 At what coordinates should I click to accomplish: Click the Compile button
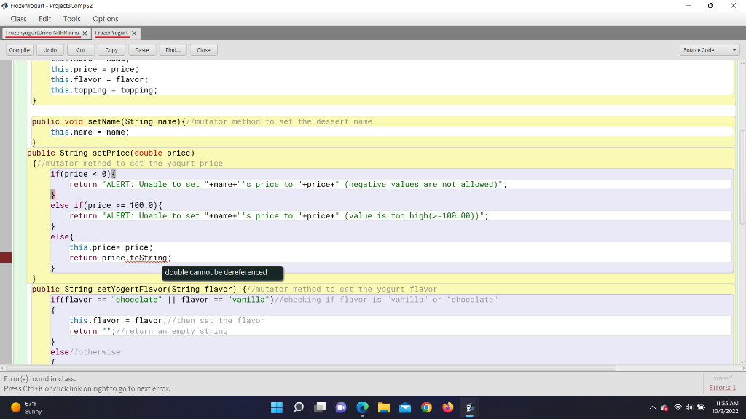coord(19,50)
